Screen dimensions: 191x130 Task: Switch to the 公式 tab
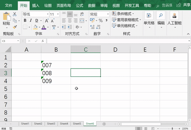tap(79, 5)
